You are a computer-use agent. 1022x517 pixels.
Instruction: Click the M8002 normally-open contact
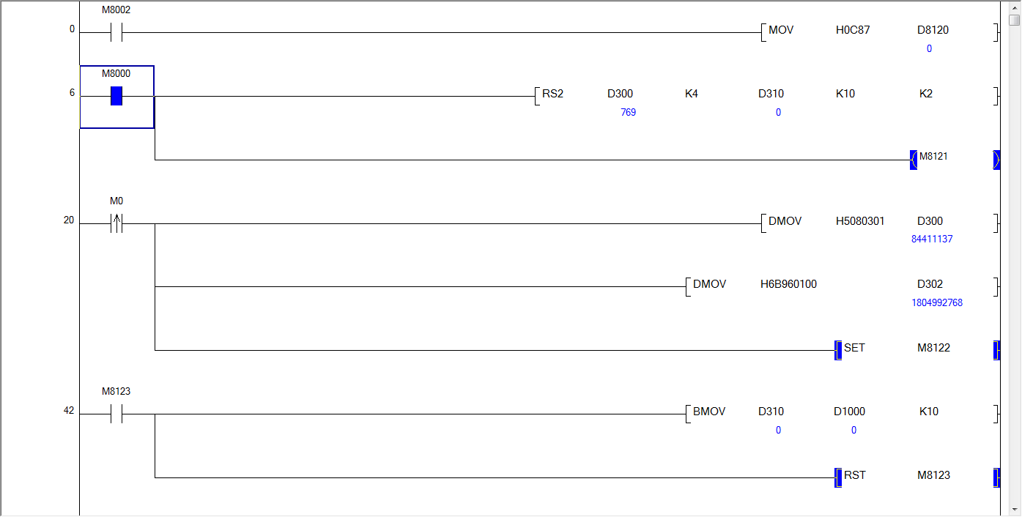click(116, 32)
